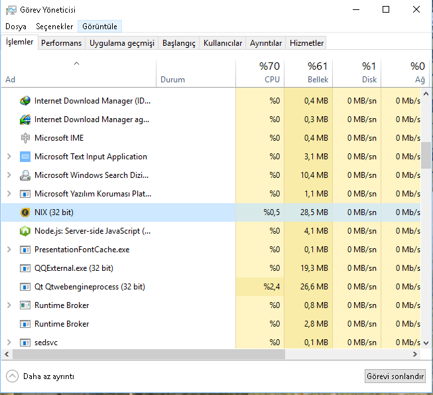433x395 pixels.
Task: Sort by the Ağ %0 column header
Action: 405,73
